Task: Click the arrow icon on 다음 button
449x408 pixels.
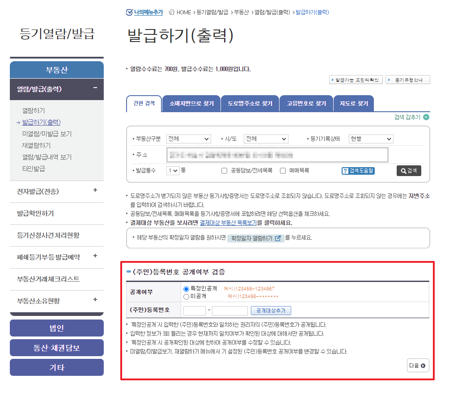Action: click(x=423, y=366)
